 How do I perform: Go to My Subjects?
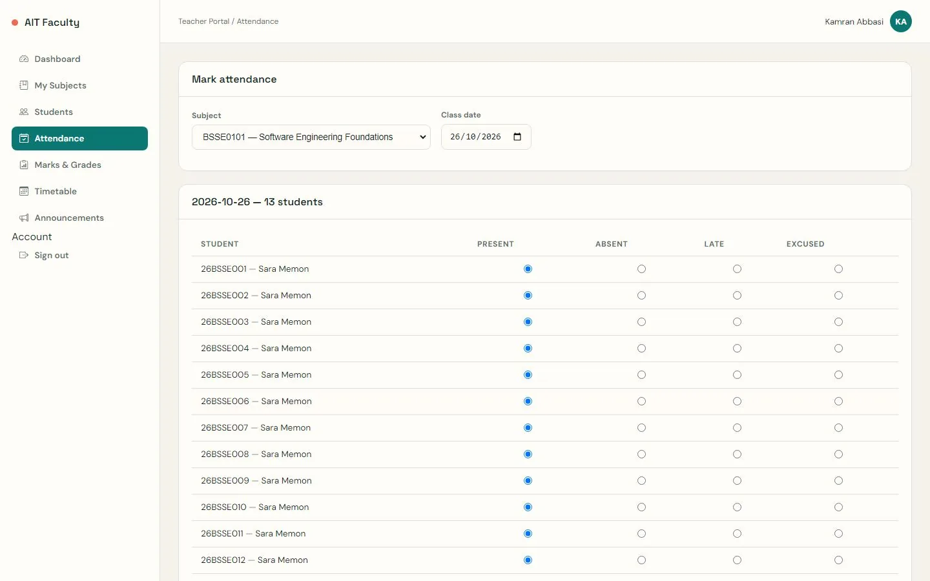coord(79,85)
